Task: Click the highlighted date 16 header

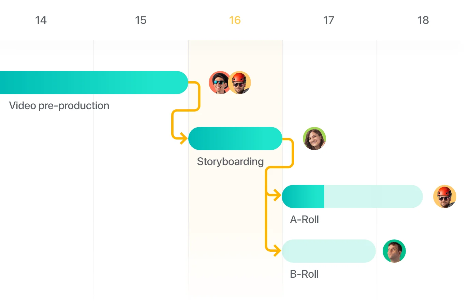Action: click(235, 20)
